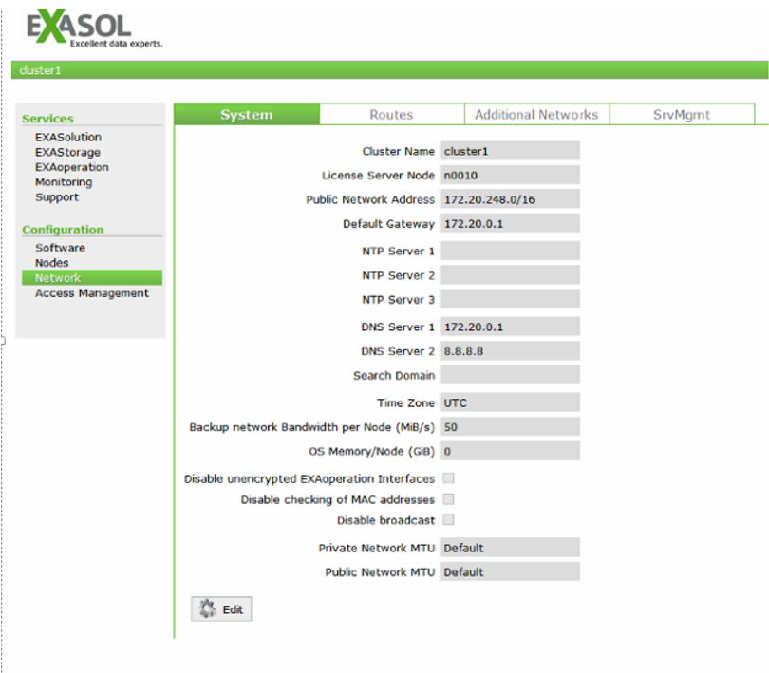Go to Monitoring service
The image size is (769, 673).
[x=64, y=182]
